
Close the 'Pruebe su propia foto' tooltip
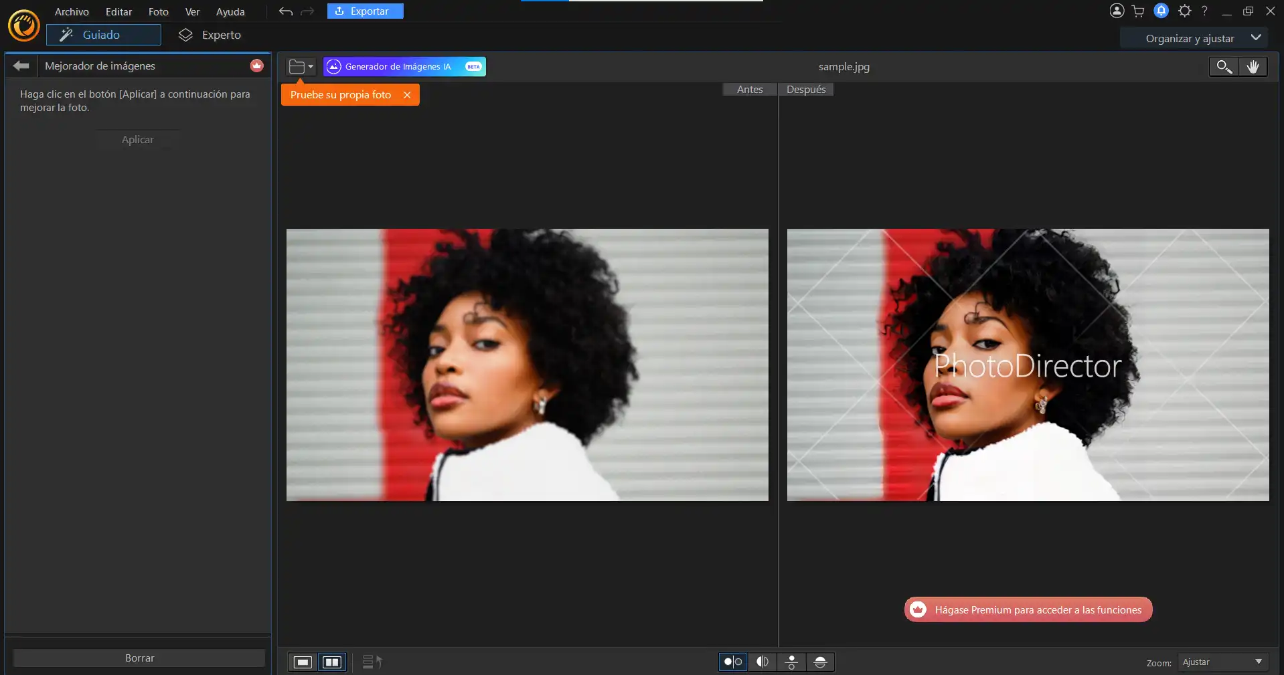(x=407, y=95)
